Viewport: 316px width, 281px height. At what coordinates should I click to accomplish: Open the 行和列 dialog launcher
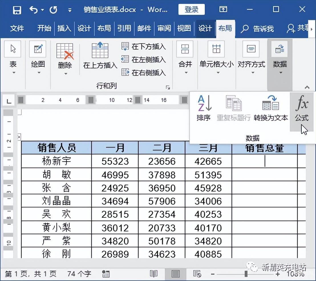(x=168, y=87)
